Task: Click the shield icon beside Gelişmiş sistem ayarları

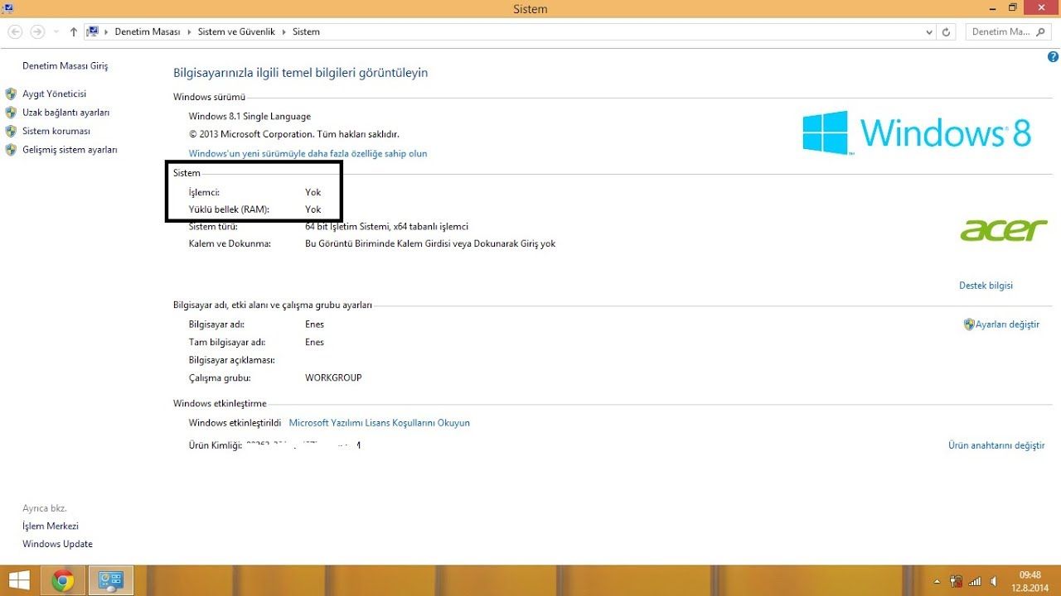Action: (11, 150)
